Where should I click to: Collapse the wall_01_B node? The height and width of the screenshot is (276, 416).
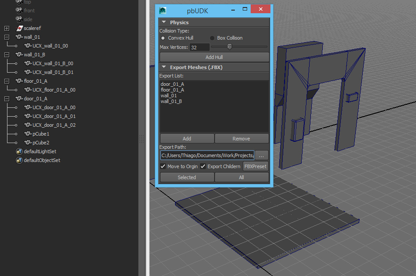[x=7, y=55]
